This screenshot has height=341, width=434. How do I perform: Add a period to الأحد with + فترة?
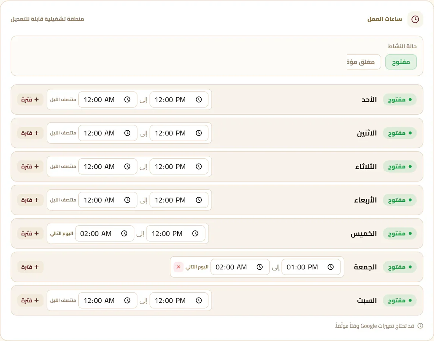pyautogui.click(x=30, y=99)
